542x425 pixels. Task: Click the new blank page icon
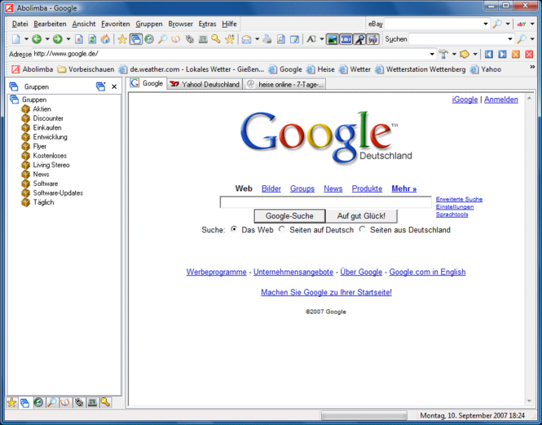click(16, 39)
